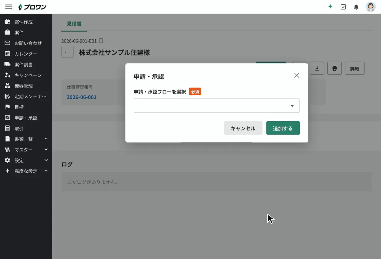
Task: Click the カレンダー calendar icon
Action: coord(7,54)
